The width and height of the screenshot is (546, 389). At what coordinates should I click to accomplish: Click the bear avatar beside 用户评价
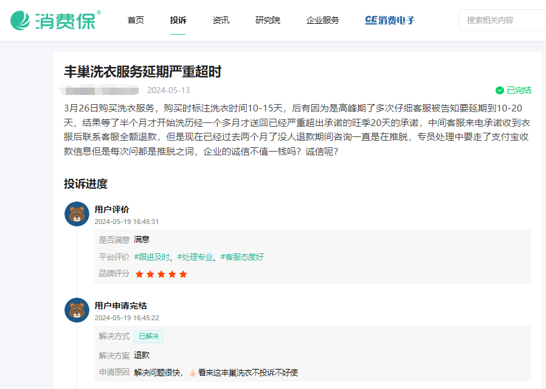click(x=77, y=214)
